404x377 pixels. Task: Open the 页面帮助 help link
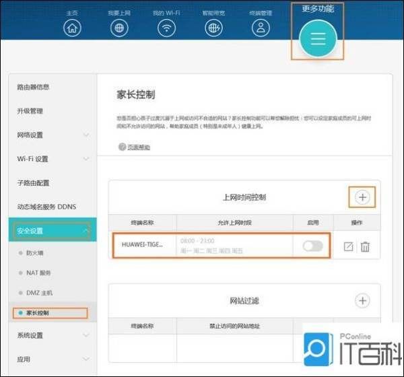pyautogui.click(x=139, y=147)
